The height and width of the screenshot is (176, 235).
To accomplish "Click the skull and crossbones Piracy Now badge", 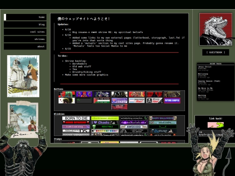I will point(154,100).
